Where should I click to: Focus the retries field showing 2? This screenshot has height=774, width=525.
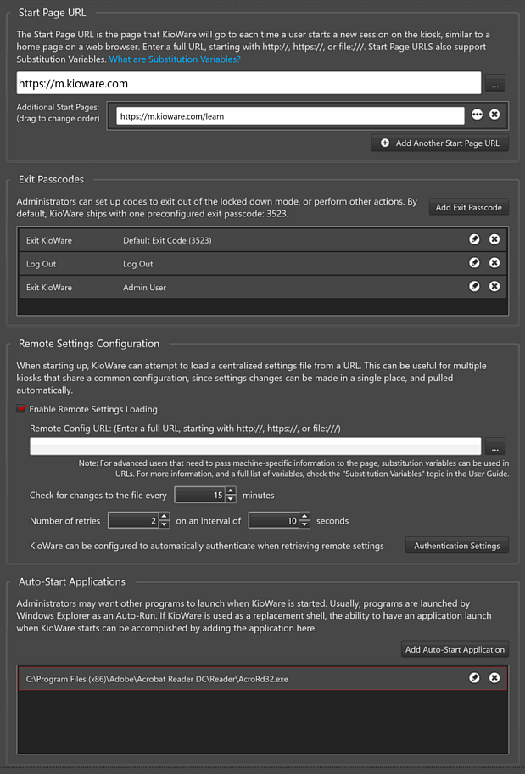point(133,521)
